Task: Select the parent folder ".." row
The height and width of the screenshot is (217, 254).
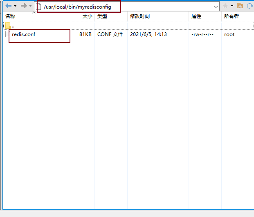Action: [128, 26]
